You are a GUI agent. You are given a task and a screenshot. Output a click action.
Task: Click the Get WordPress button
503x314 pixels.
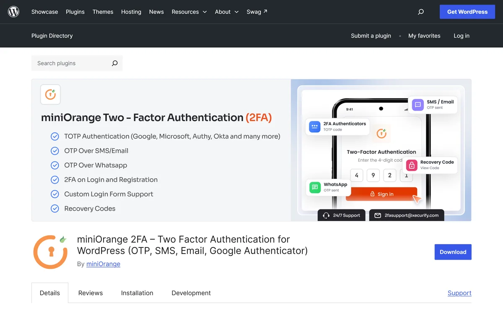pyautogui.click(x=467, y=12)
